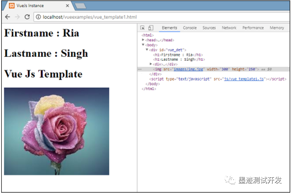This screenshot has height=193, width=291.
Task: Expand the collapsed inner div node
Action: tap(151, 64)
